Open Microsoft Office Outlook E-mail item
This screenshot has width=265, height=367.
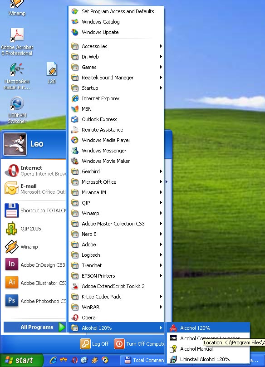pyautogui.click(x=35, y=189)
